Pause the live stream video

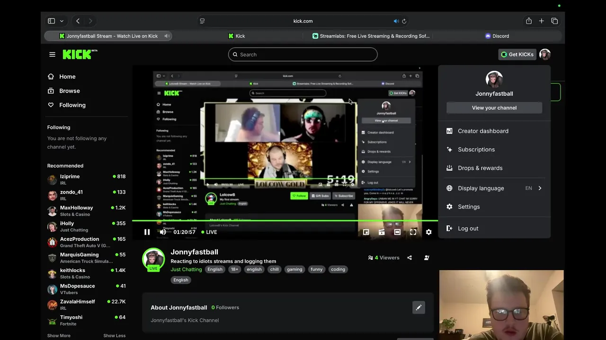coord(147,232)
